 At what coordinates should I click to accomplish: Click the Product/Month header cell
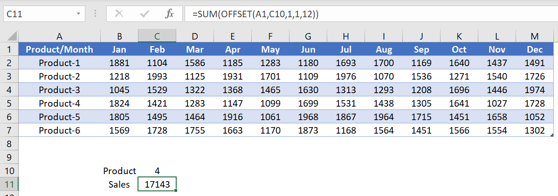point(59,49)
